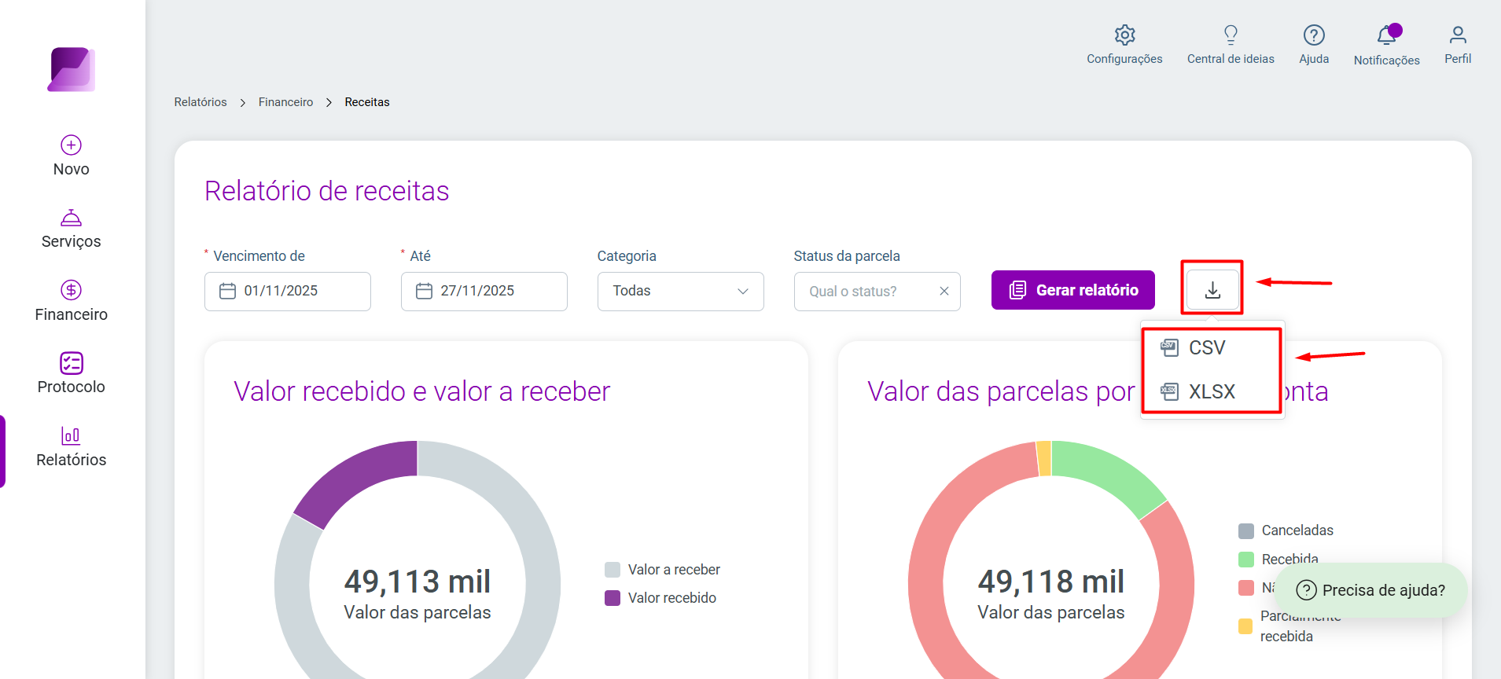Choose CSV export option
The width and height of the screenshot is (1501, 679).
pyautogui.click(x=1212, y=347)
